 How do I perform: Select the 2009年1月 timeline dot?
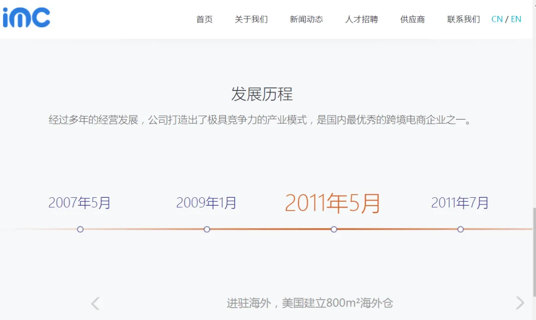pyautogui.click(x=207, y=229)
